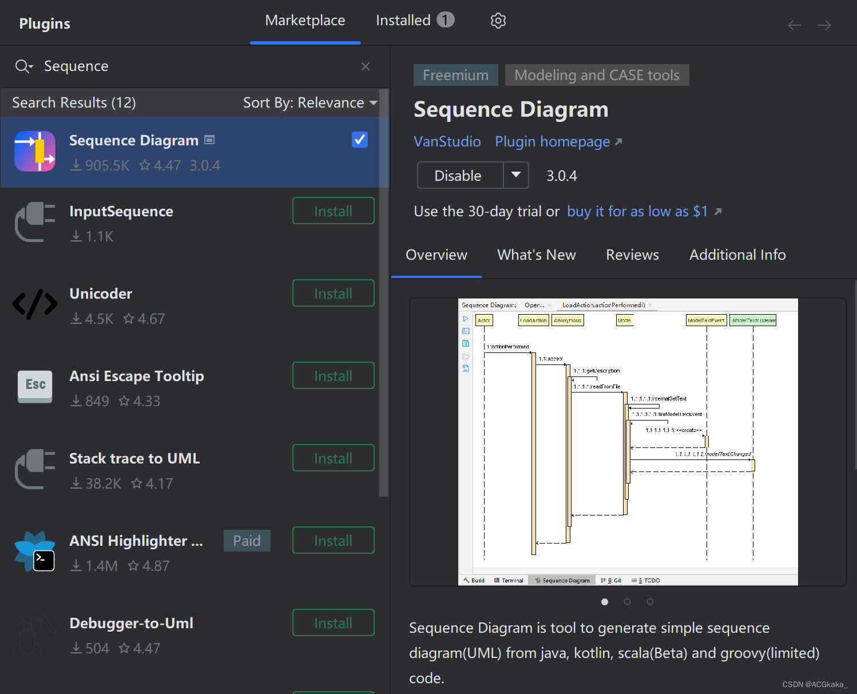Screen dimensions: 857x694
Task: Click the Modeling and CASE tools tag
Action: pyautogui.click(x=597, y=75)
